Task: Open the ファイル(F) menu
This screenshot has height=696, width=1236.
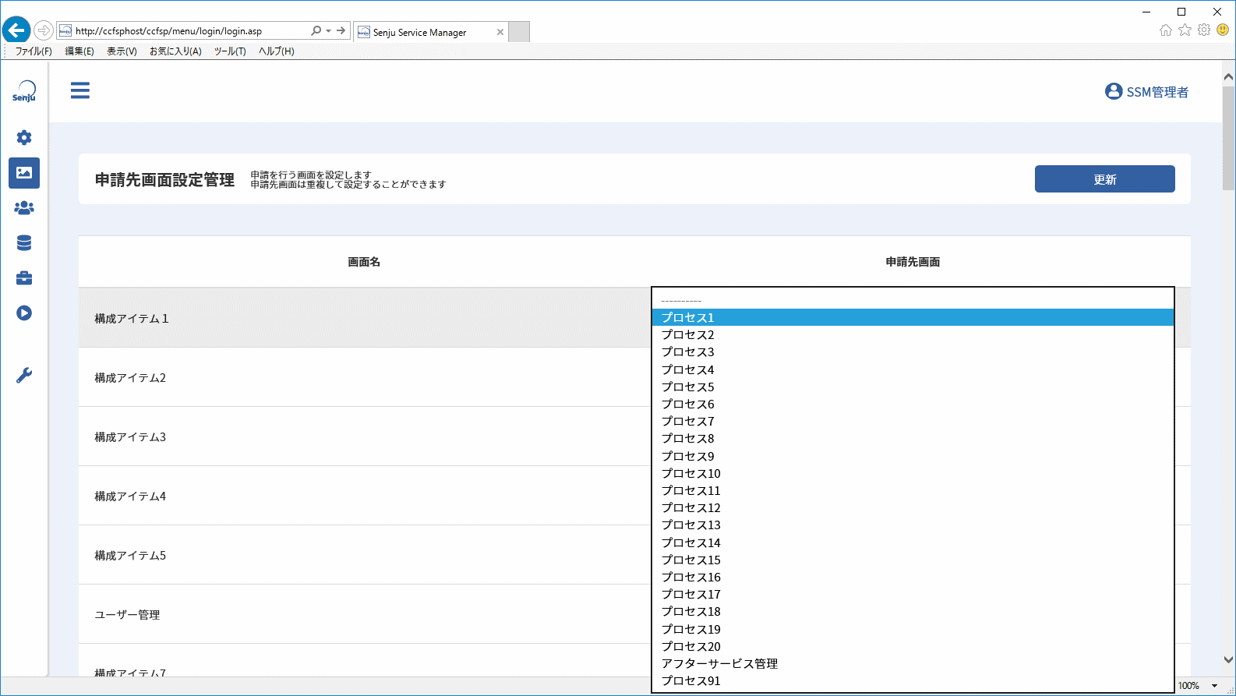Action: point(34,51)
